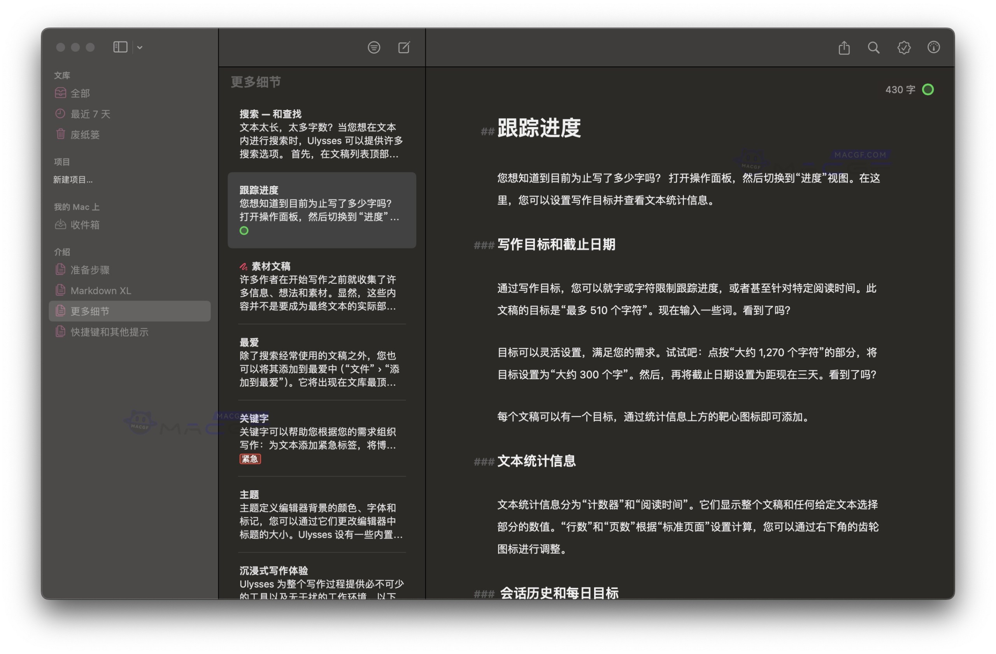Select the 主题 sheet in the list
Image resolution: width=996 pixels, height=654 pixels.
click(321, 514)
